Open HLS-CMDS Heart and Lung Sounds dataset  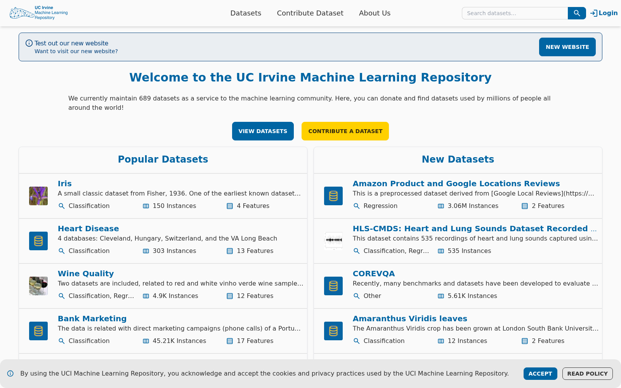coord(475,229)
